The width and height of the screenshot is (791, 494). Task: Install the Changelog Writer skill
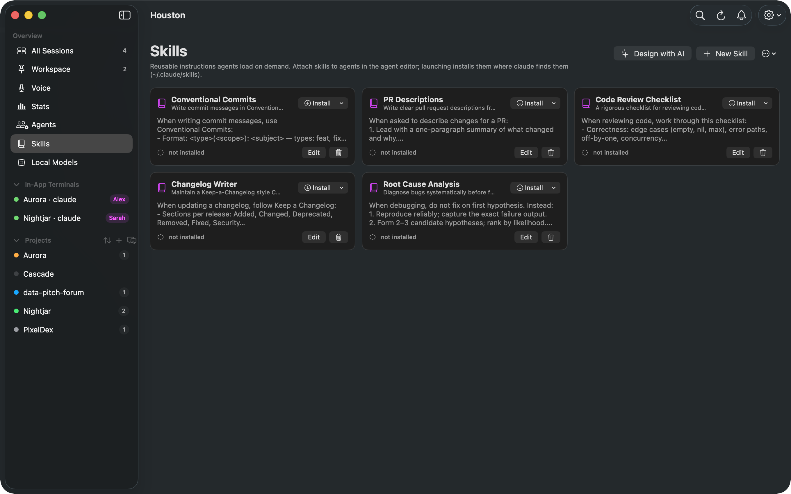tap(317, 188)
